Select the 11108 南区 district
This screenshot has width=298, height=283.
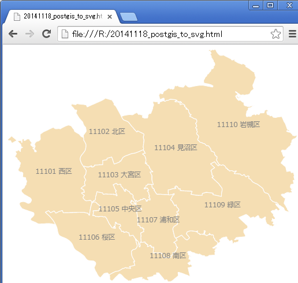pyautogui.click(x=168, y=256)
